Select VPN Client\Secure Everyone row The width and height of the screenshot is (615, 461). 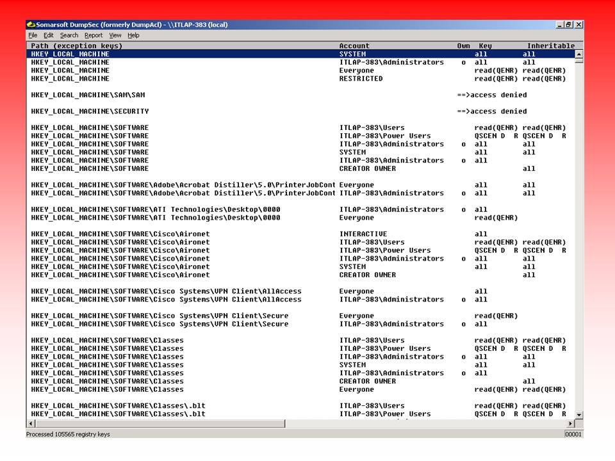[300, 316]
